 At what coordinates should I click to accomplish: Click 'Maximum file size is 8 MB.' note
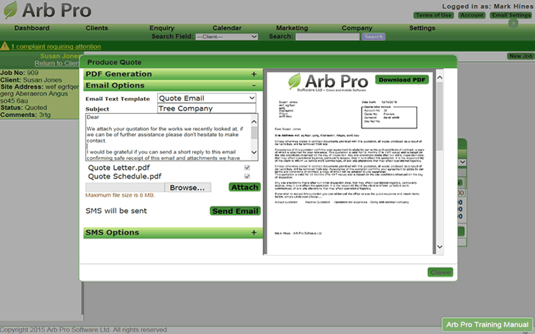click(x=120, y=195)
